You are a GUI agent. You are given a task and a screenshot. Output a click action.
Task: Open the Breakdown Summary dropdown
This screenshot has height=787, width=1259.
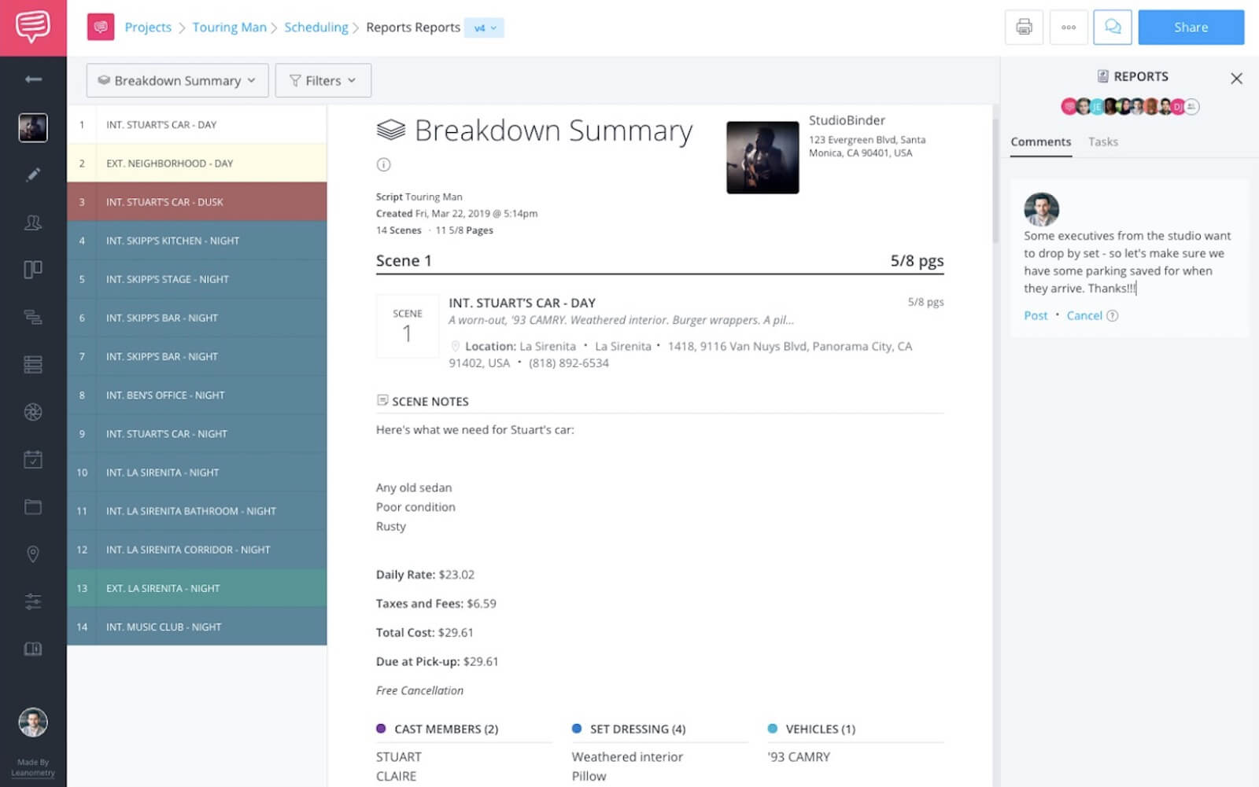pos(176,79)
